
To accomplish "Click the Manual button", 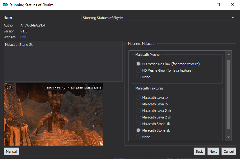I will pos(11,151).
